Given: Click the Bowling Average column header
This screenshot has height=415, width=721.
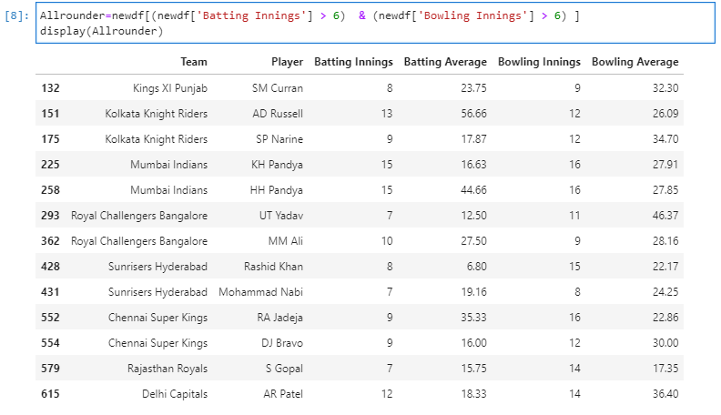Looking at the screenshot, I should click(x=635, y=62).
